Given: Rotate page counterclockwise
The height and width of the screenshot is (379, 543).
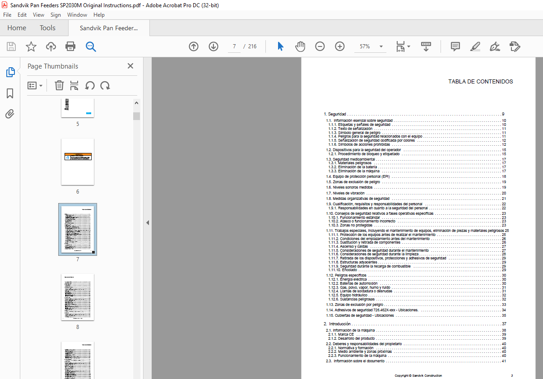Looking at the screenshot, I should pyautogui.click(x=90, y=85).
